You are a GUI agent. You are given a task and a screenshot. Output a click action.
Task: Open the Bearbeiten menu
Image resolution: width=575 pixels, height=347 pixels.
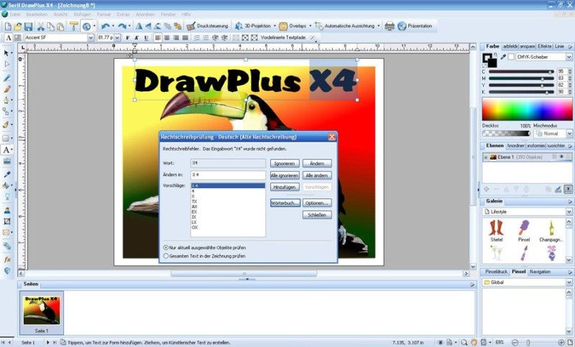[x=37, y=14]
